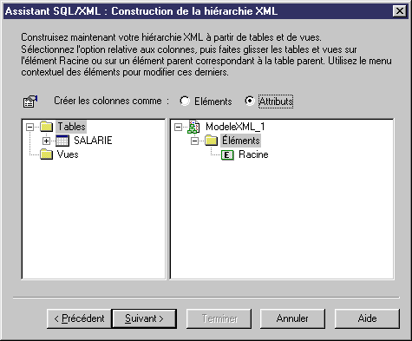This screenshot has width=412, height=341.
Task: Open help with the Aide button
Action: [x=367, y=318]
